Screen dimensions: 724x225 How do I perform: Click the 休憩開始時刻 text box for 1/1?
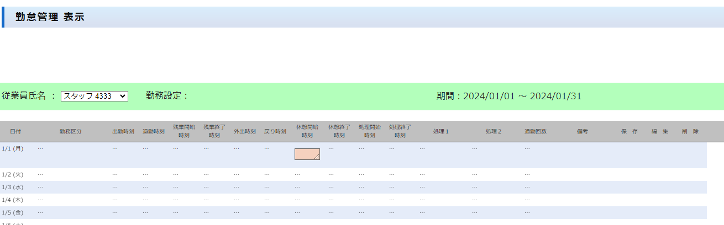click(x=306, y=154)
